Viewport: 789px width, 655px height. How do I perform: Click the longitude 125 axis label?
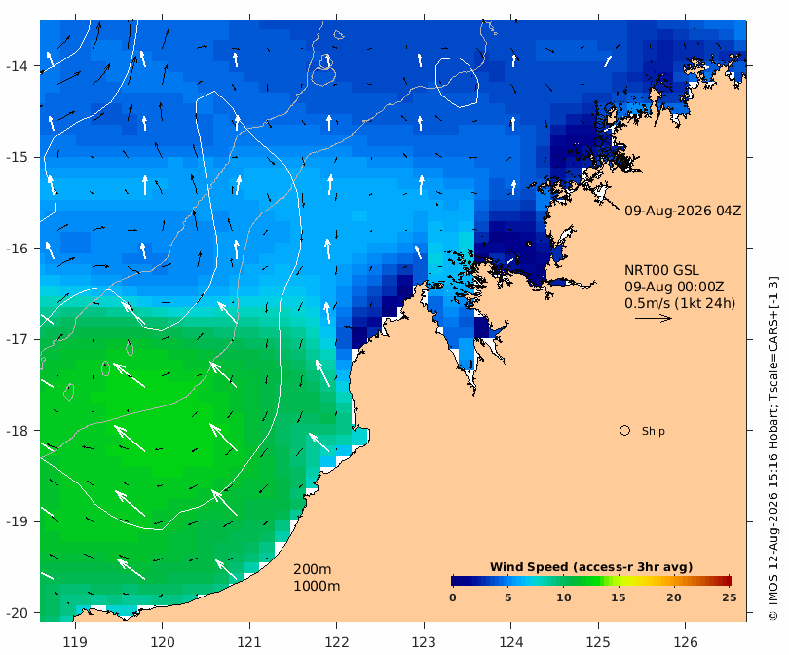click(598, 642)
